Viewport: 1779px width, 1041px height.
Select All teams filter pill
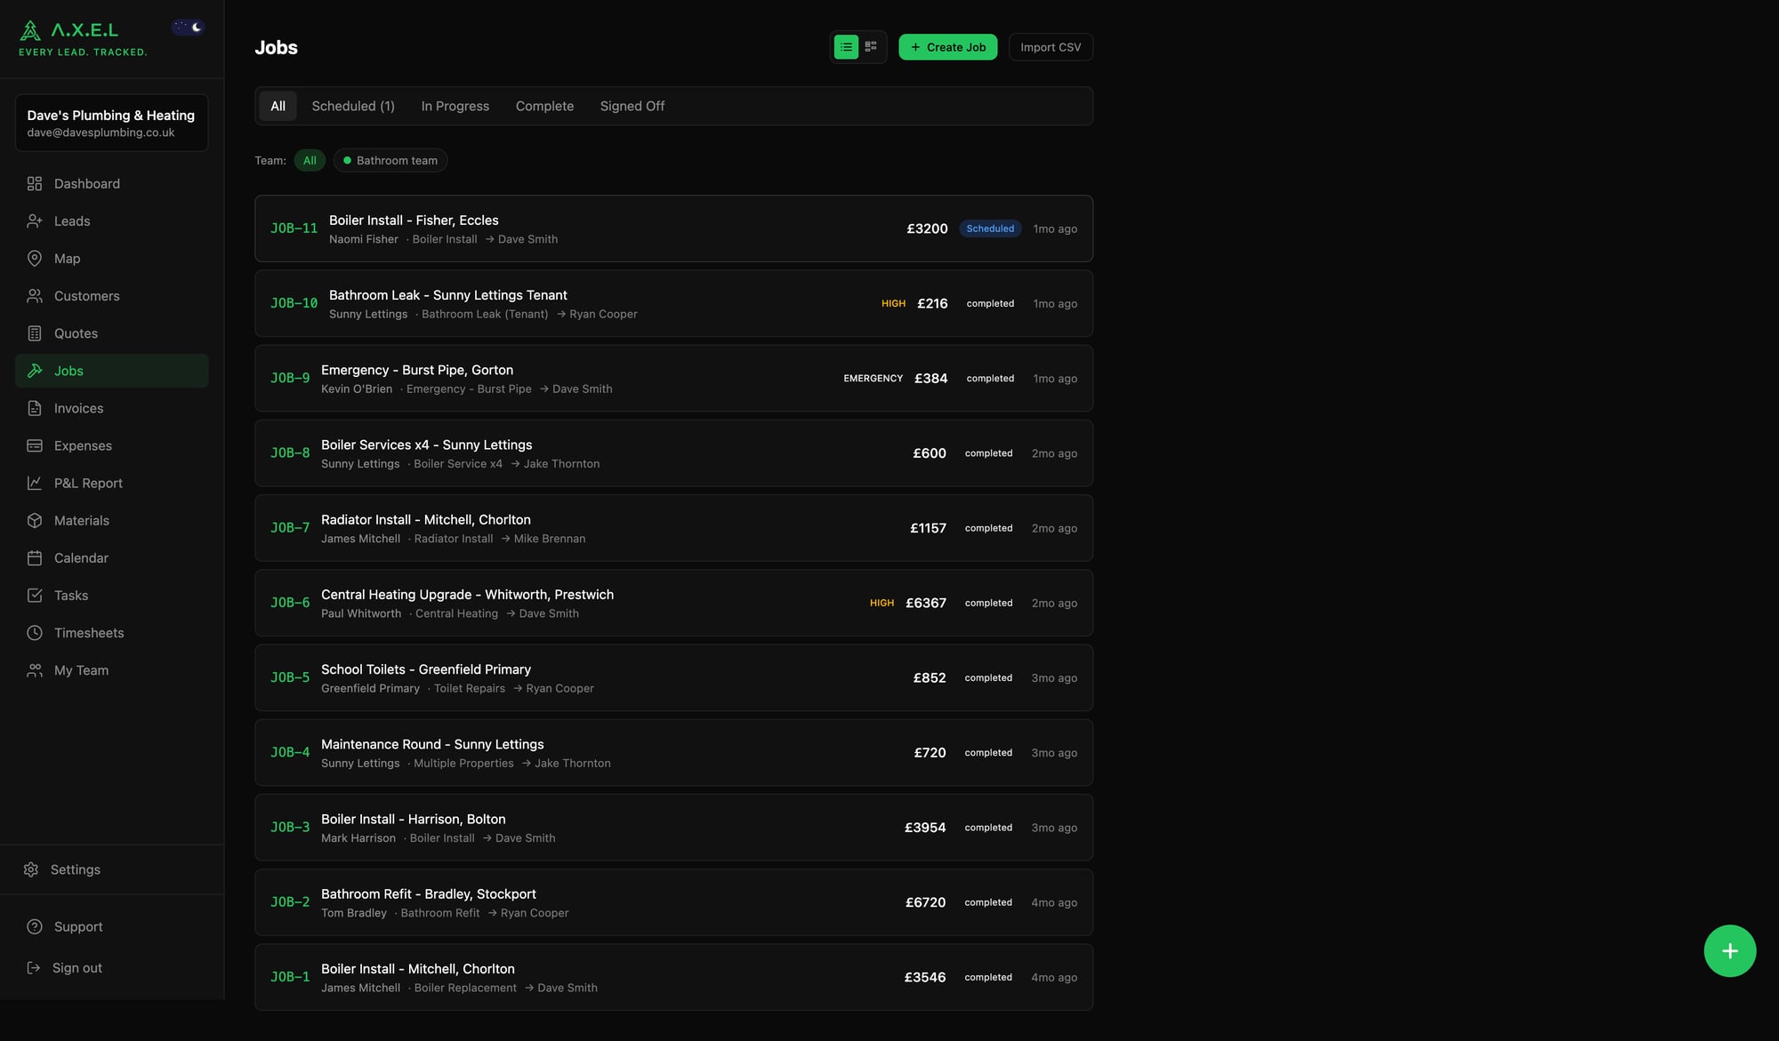tap(310, 160)
